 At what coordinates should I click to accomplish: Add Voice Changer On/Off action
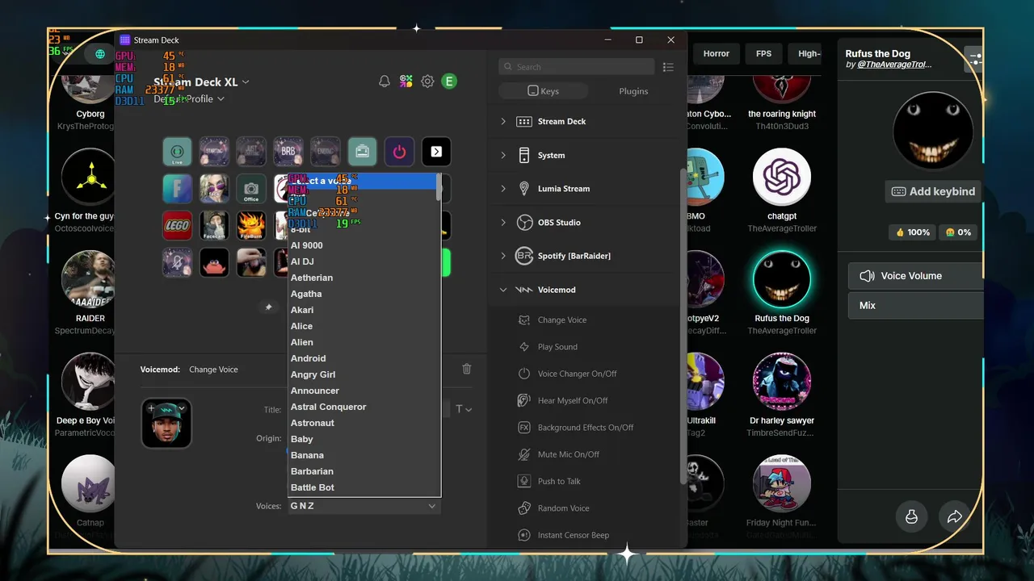tap(577, 374)
